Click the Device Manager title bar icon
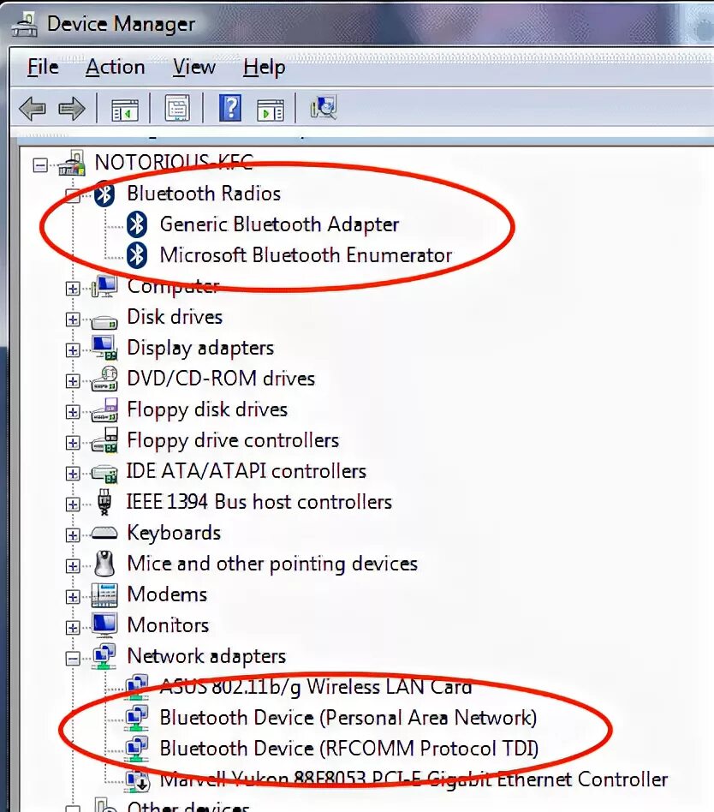Screen dimensions: 714x812 [x=24, y=24]
